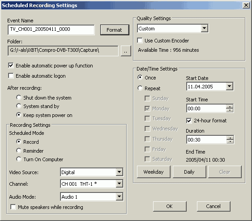Choose the Repeat schedule option
Viewport: 252px width, 221px height.
click(x=140, y=88)
